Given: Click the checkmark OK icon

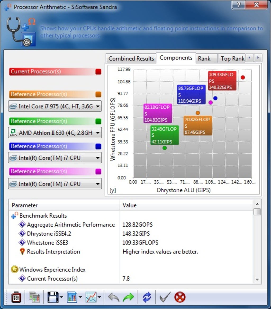Looking at the screenshot, I should click(165, 297).
